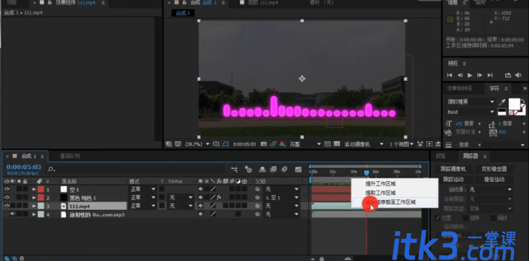Toggle mask and shape path visibility
The height and width of the screenshot is (261, 529).
[226, 144]
